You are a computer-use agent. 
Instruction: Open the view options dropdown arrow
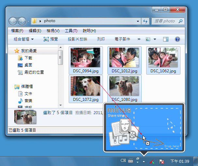tap(155, 39)
